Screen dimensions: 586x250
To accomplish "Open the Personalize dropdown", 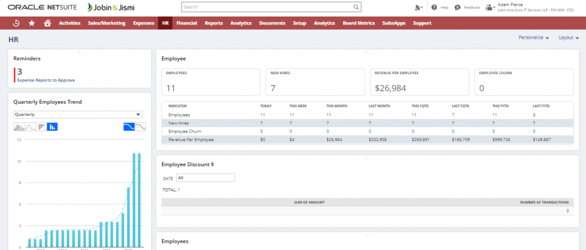I will pos(533,38).
